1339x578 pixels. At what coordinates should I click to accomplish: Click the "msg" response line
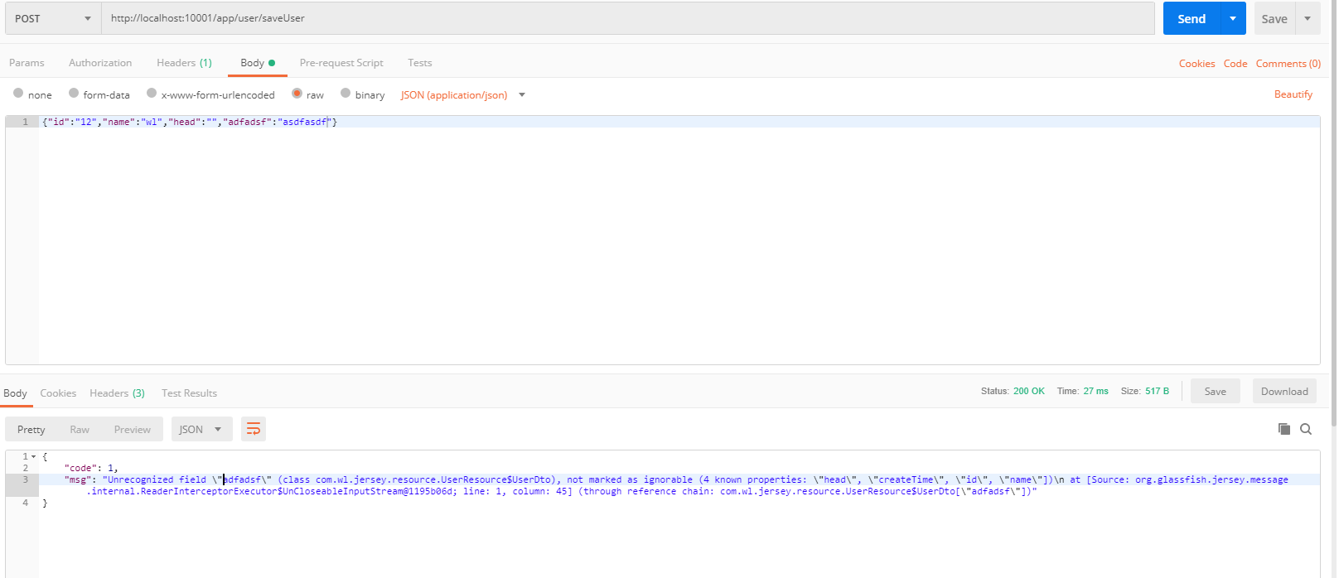click(679, 485)
